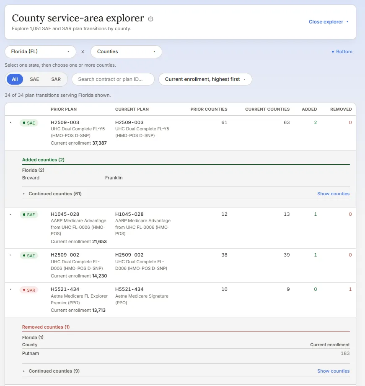Click current counties value 63
Viewport: 365px width, 386px height.
287,122
